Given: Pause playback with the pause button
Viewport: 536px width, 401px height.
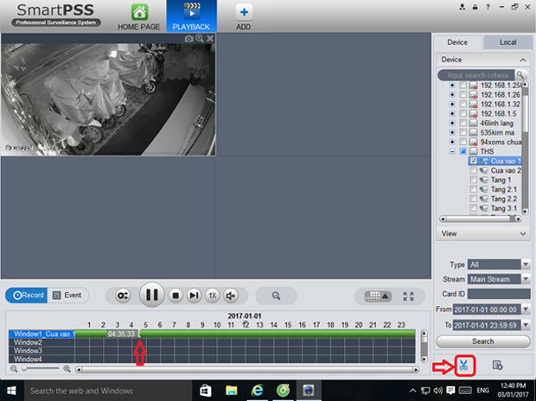Looking at the screenshot, I should click(151, 295).
